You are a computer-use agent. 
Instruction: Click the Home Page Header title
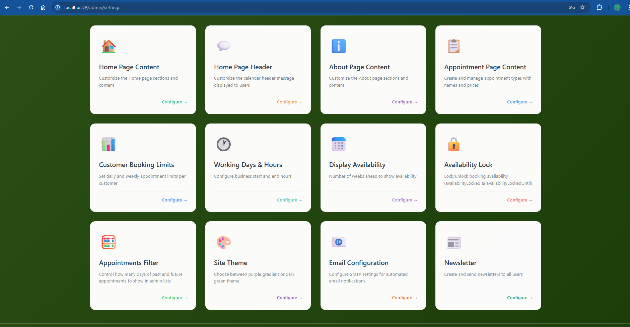tap(243, 67)
